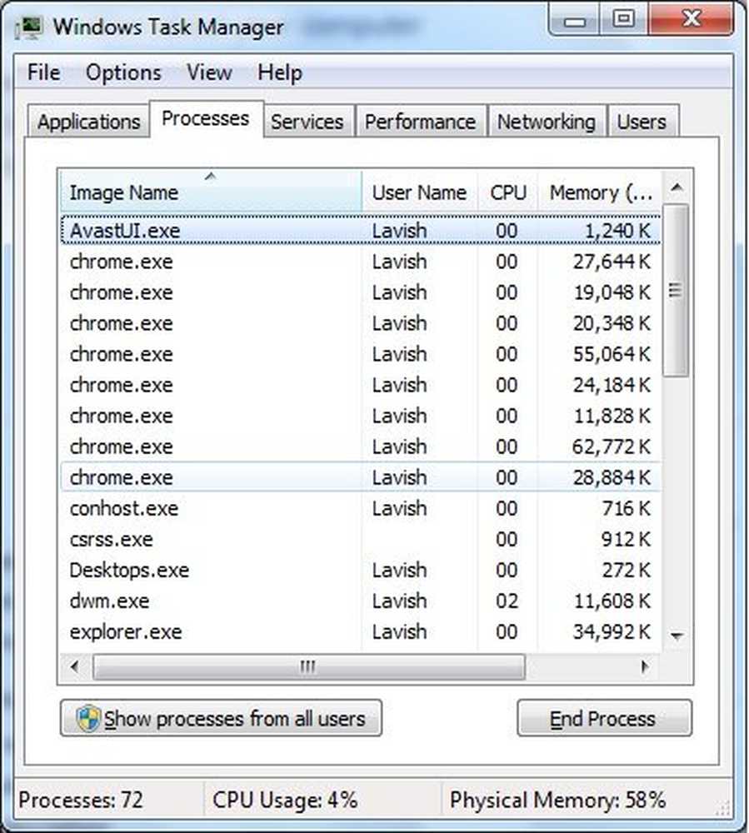
Task: Select the csrss.exe process
Action: [x=361, y=539]
